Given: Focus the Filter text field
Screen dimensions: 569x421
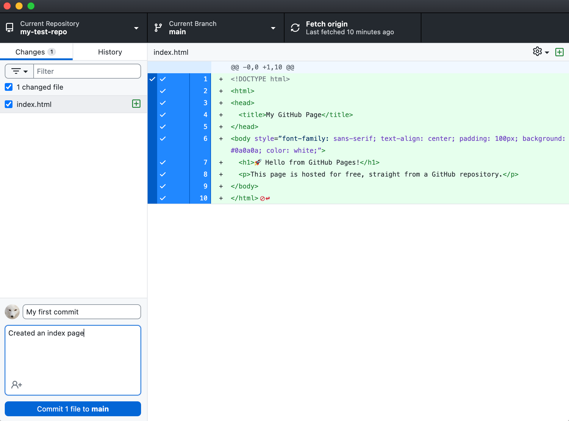Looking at the screenshot, I should (87, 71).
